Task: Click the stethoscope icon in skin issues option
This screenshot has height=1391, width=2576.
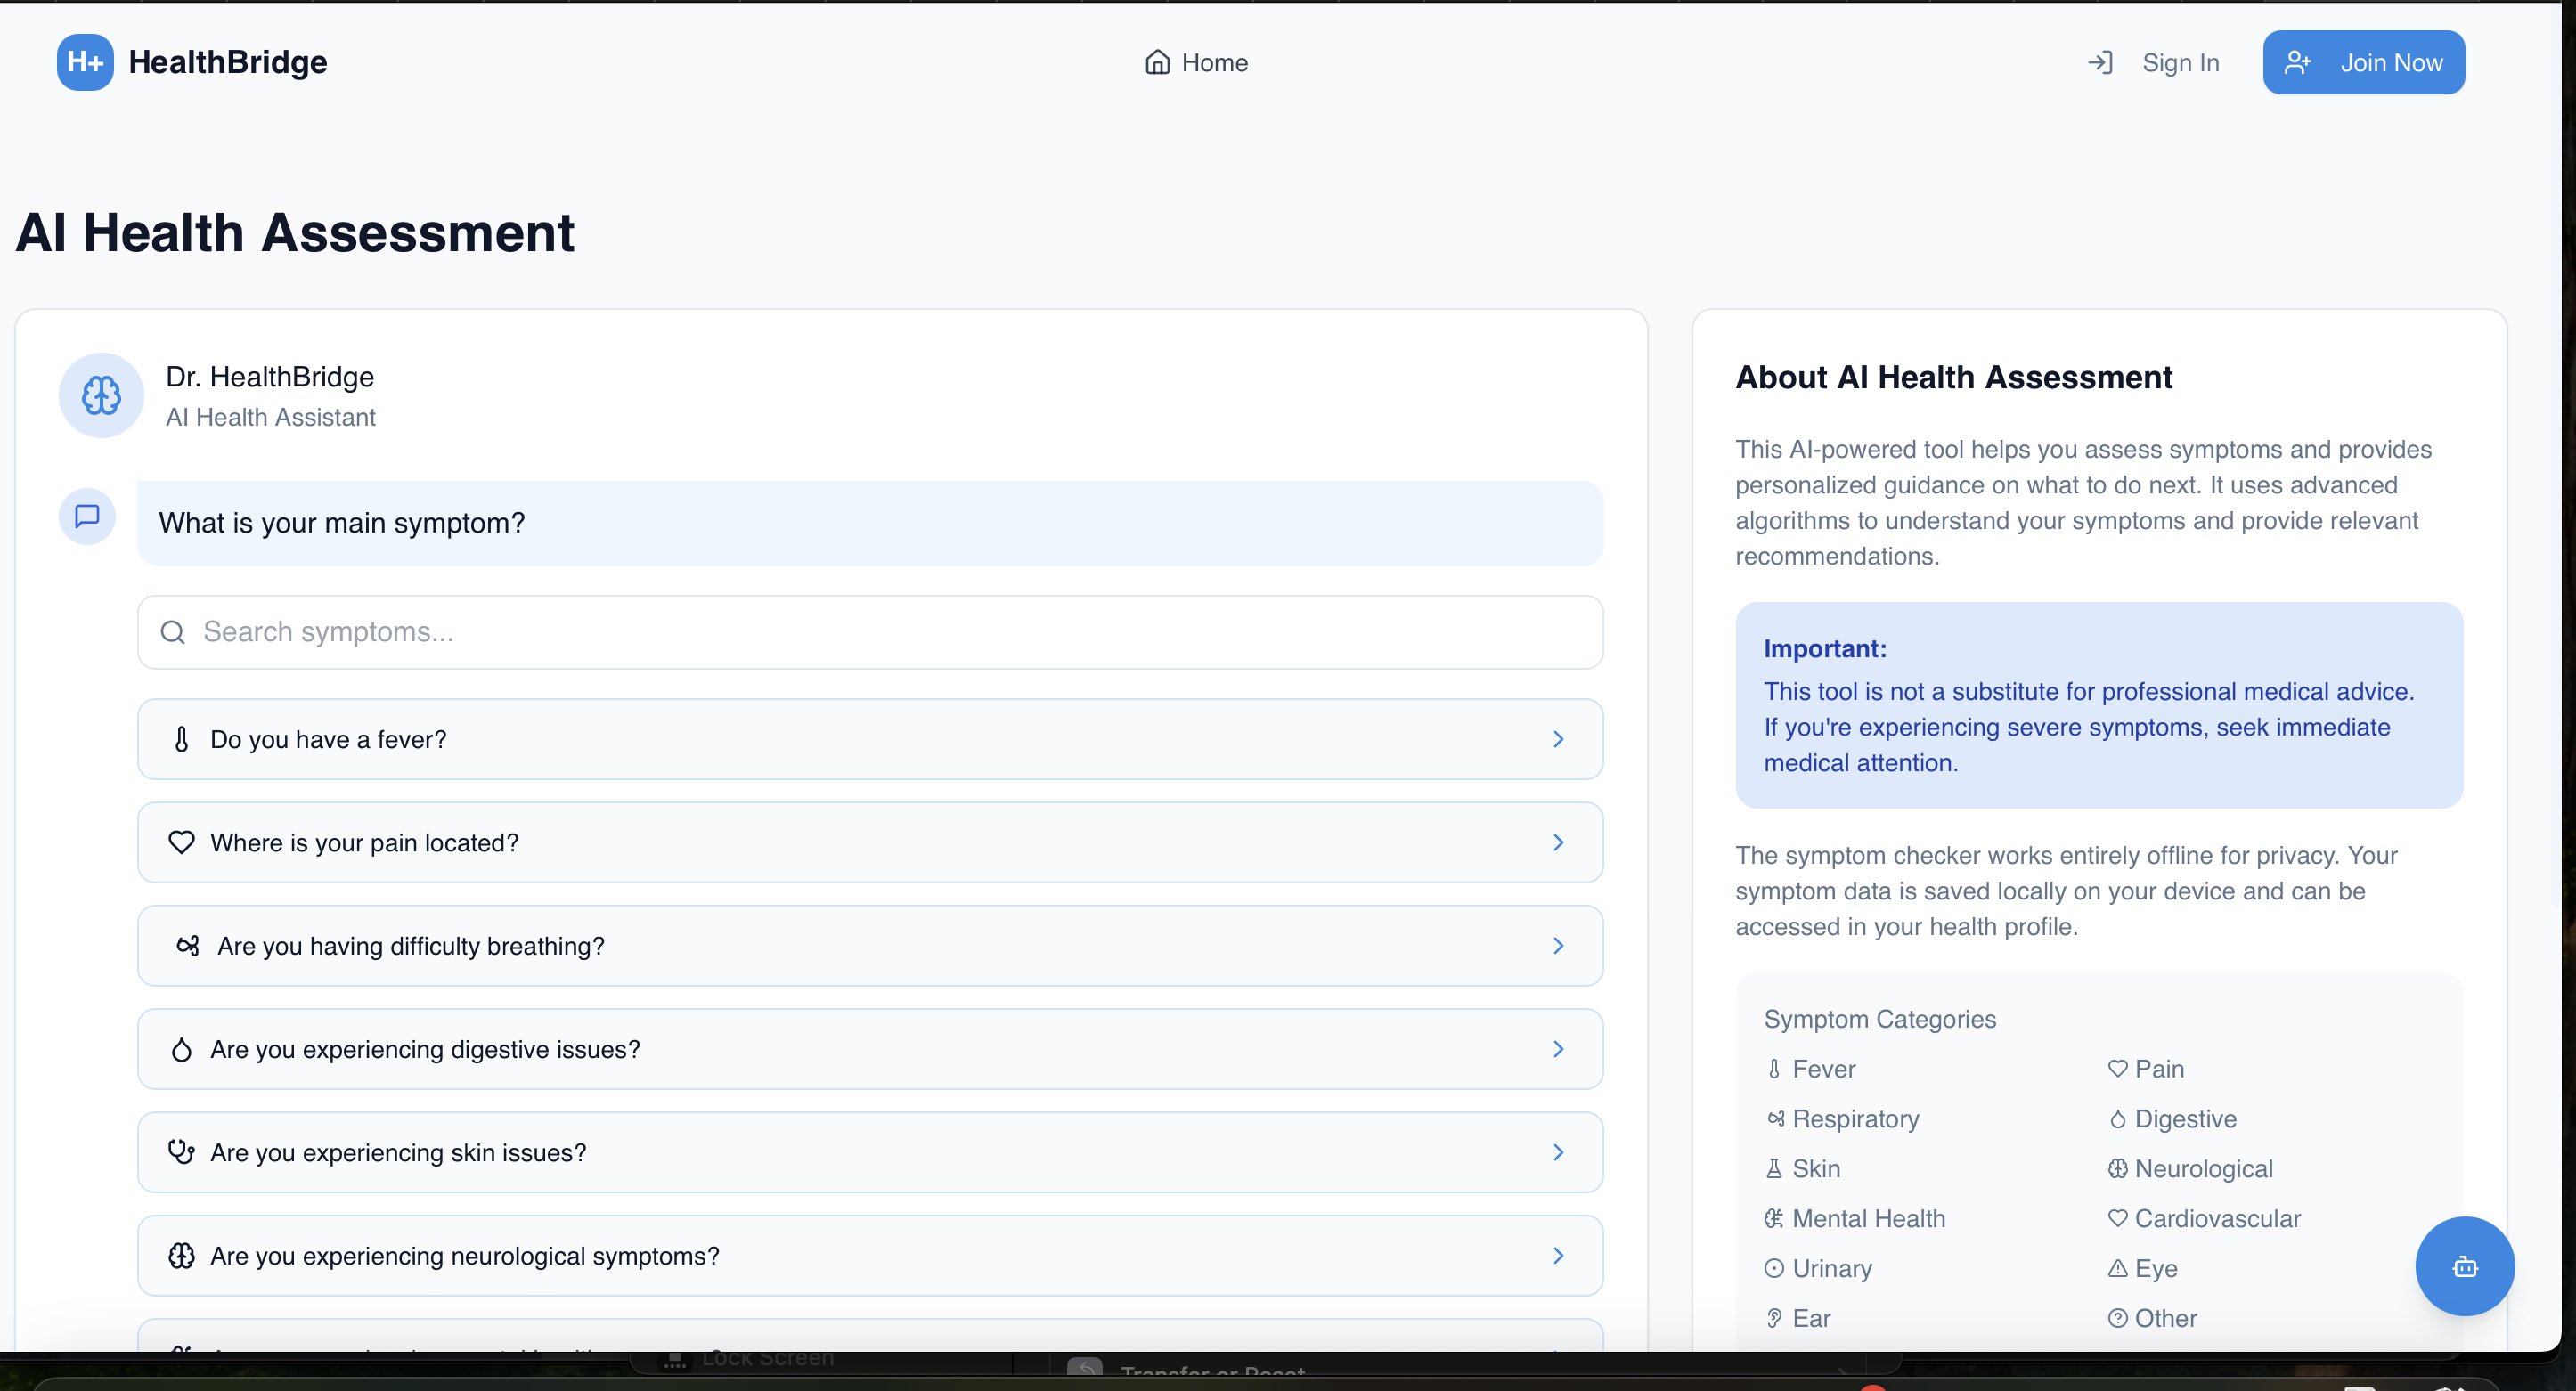Action: tap(181, 1152)
